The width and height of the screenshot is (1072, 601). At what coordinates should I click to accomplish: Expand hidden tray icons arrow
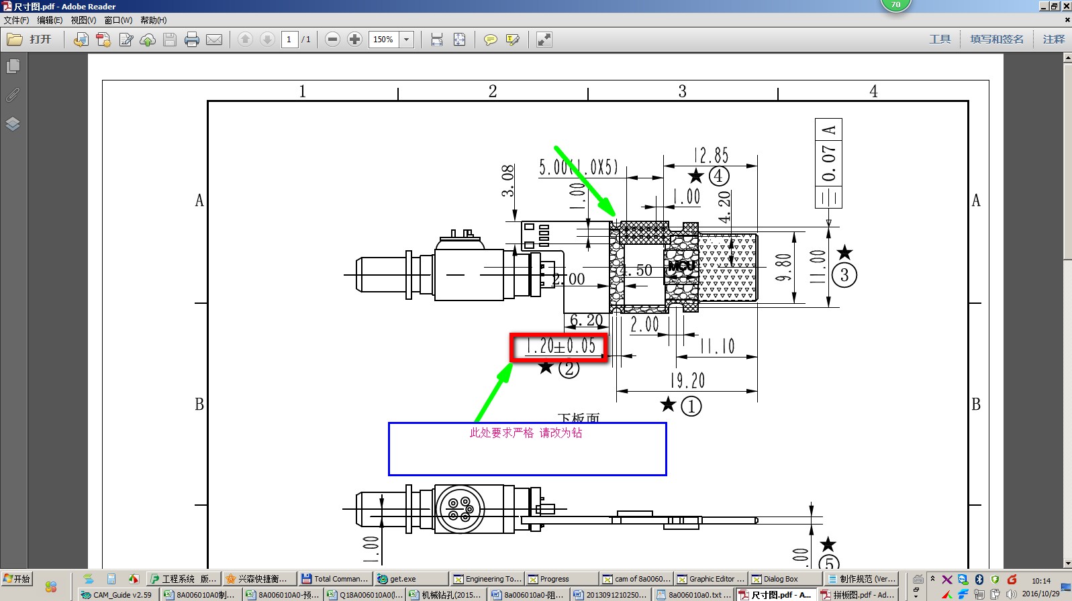932,578
